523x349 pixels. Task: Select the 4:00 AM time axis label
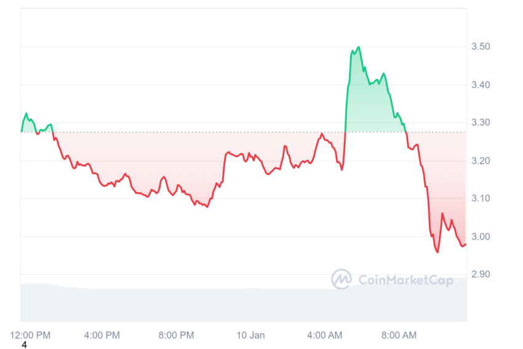[324, 335]
